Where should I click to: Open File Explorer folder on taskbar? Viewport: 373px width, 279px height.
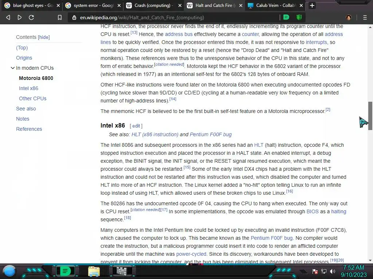(94, 271)
